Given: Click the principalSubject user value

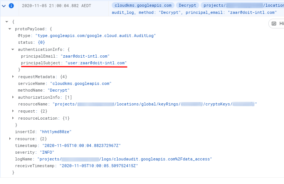Looking at the screenshot, I should click(x=96, y=63).
